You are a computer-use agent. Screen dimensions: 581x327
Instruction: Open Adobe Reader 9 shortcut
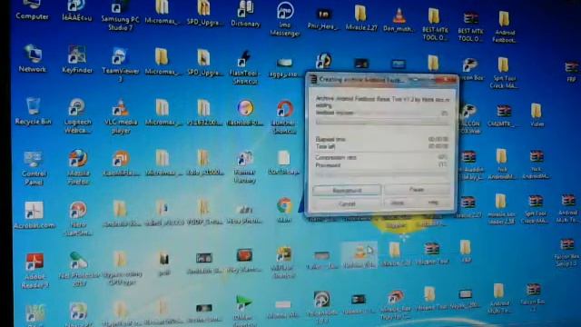coord(34,271)
